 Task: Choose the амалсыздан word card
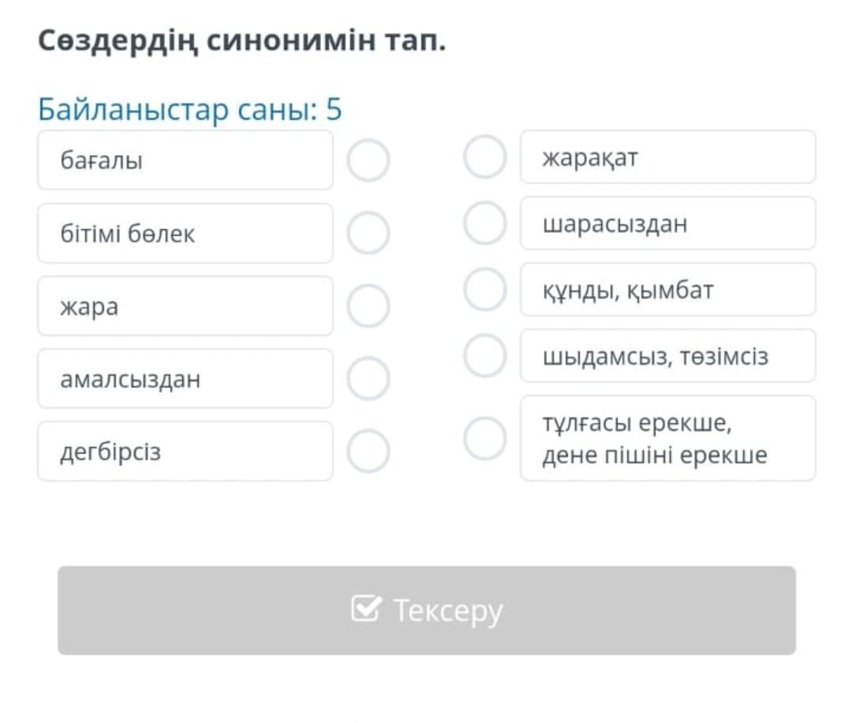185,379
